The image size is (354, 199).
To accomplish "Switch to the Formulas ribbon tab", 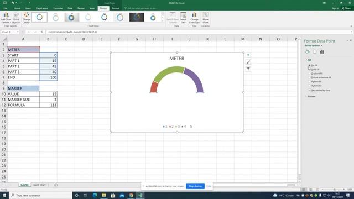I will coord(58,8).
